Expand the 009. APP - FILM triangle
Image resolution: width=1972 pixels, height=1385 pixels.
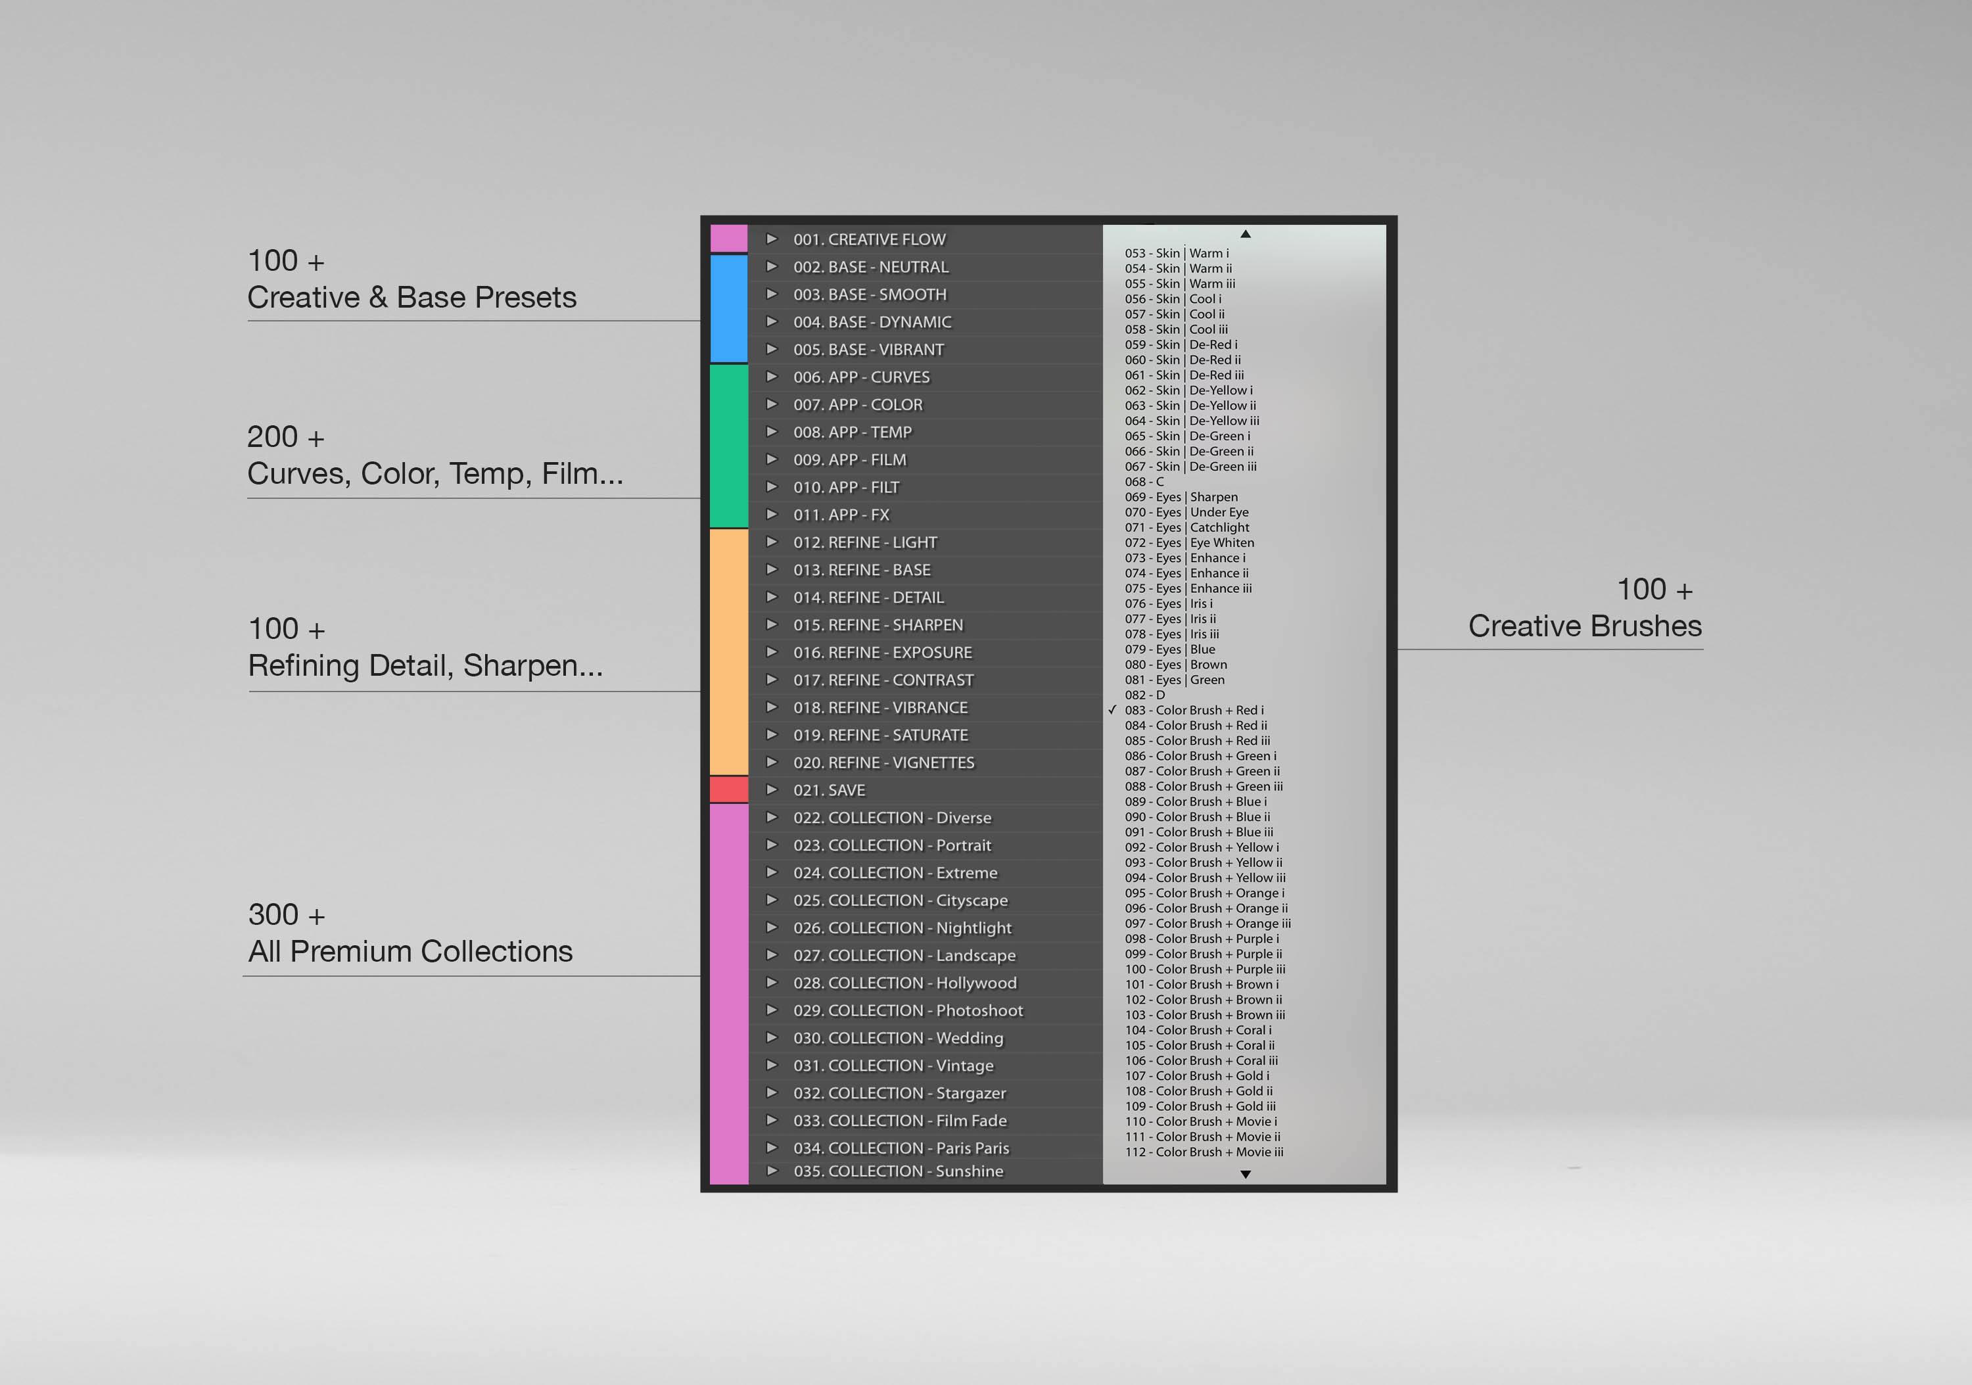771,459
